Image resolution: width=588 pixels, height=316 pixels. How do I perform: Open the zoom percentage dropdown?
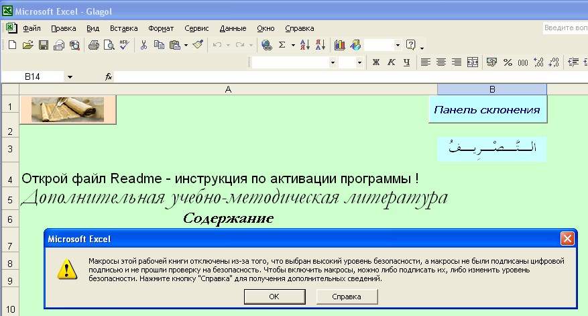pyautogui.click(x=398, y=45)
